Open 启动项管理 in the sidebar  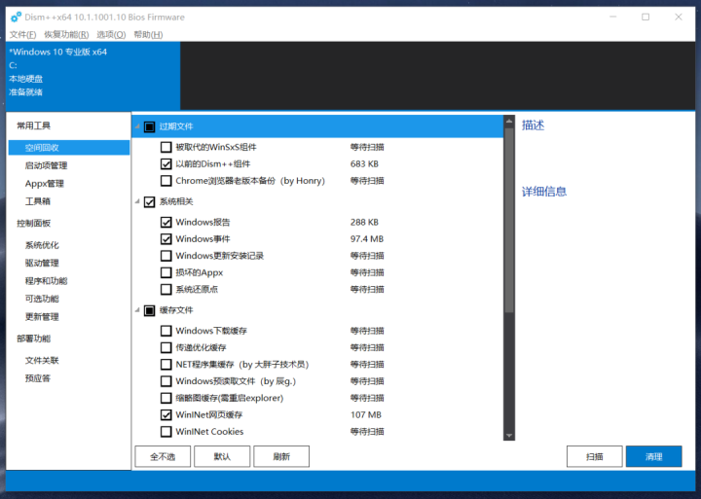[46, 165]
